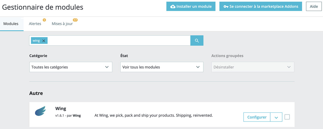Remove the "wing" search tag
Image resolution: width=323 pixels, height=129 pixels.
44,41
